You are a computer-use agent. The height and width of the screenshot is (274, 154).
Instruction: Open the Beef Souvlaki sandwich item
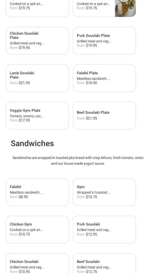(x=104, y=264)
